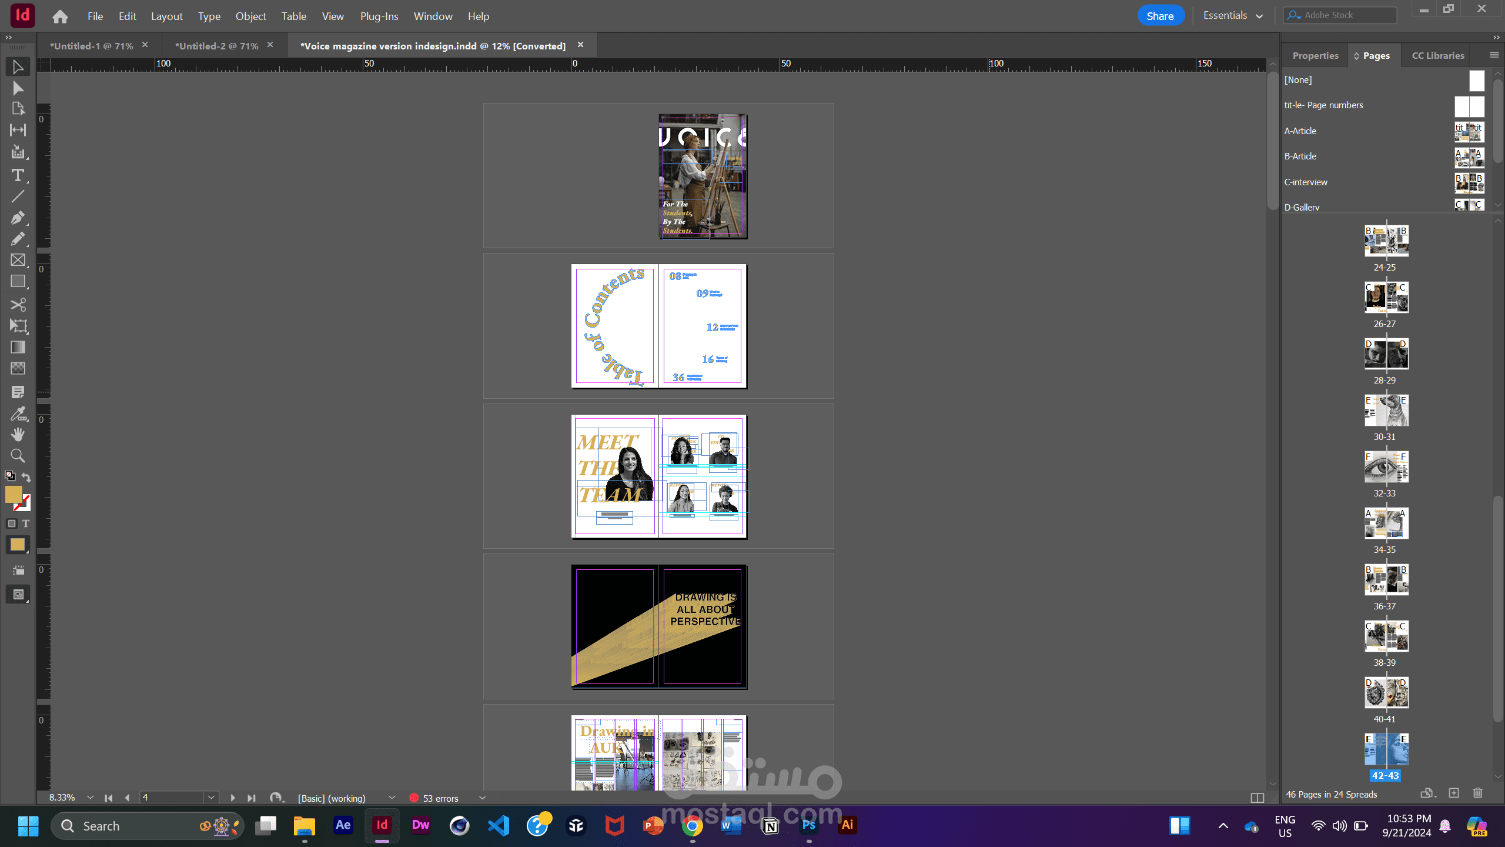This screenshot has width=1505, height=847.
Task: Click the Eyedropper tool
Action: [18, 414]
